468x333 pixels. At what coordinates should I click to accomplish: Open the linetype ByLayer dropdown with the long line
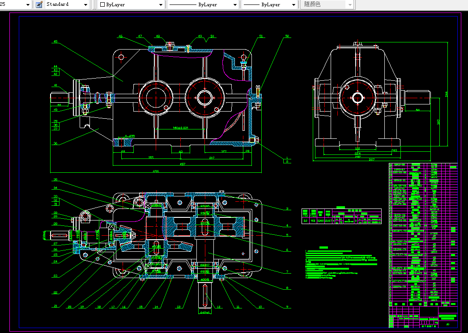(203, 5)
